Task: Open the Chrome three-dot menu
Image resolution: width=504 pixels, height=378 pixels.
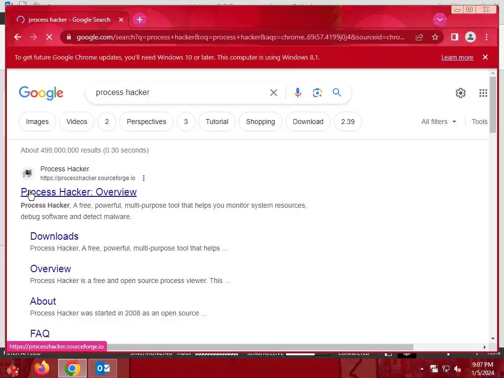Action: [486, 37]
